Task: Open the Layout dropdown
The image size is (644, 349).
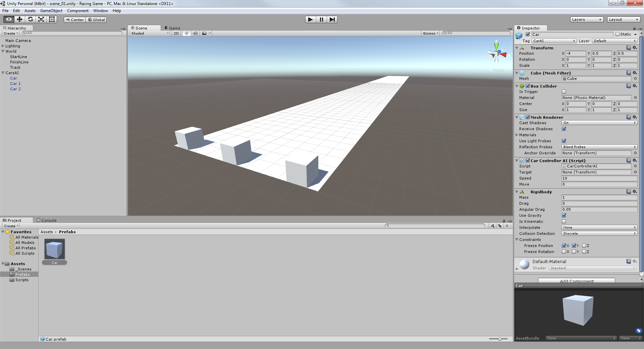Action: click(x=624, y=19)
